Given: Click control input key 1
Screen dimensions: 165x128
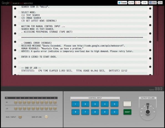Looking at the screenshot, I should [x=75, y=104].
